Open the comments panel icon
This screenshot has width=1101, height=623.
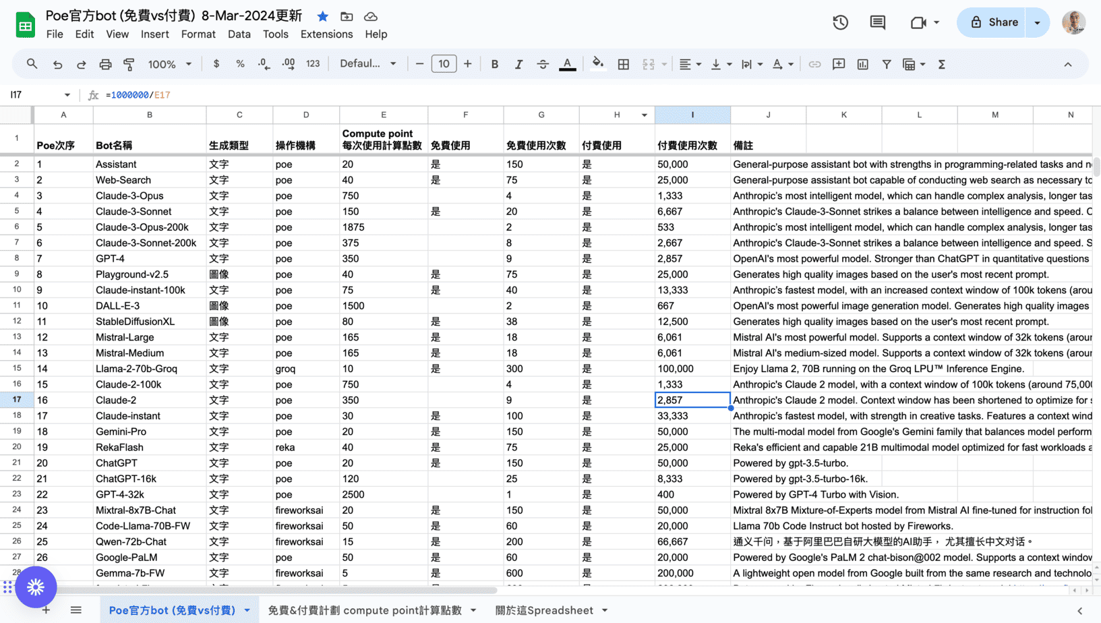(x=877, y=22)
